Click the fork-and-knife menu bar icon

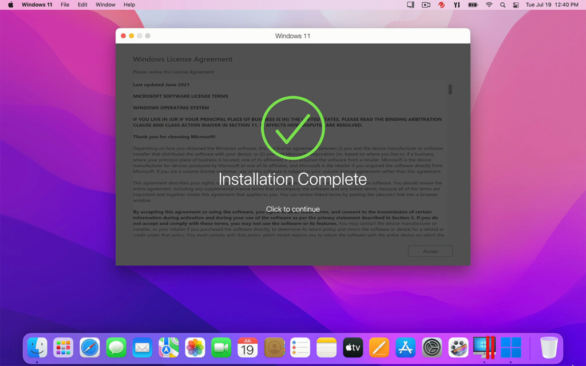(457, 5)
